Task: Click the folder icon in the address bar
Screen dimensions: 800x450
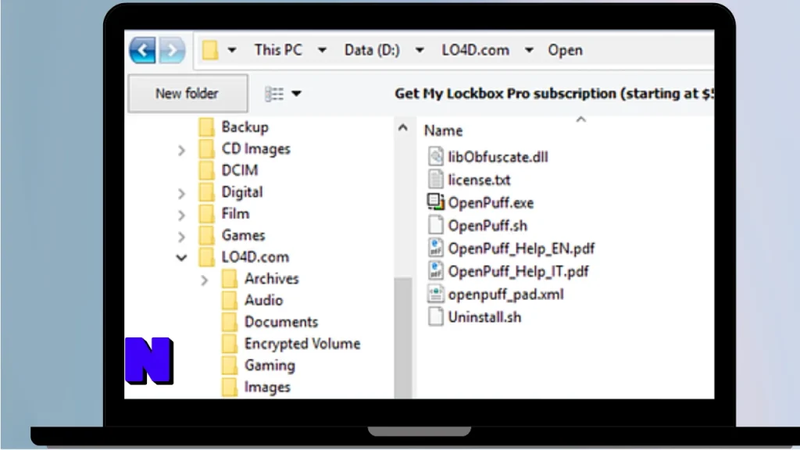Action: pyautogui.click(x=210, y=50)
